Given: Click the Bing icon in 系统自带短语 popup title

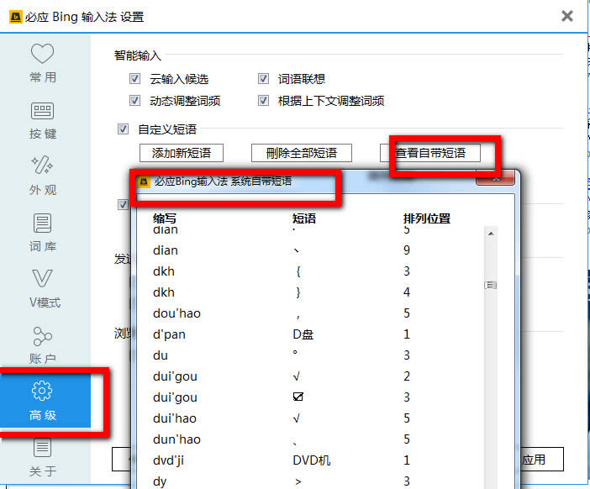Looking at the screenshot, I should pyautogui.click(x=144, y=182).
